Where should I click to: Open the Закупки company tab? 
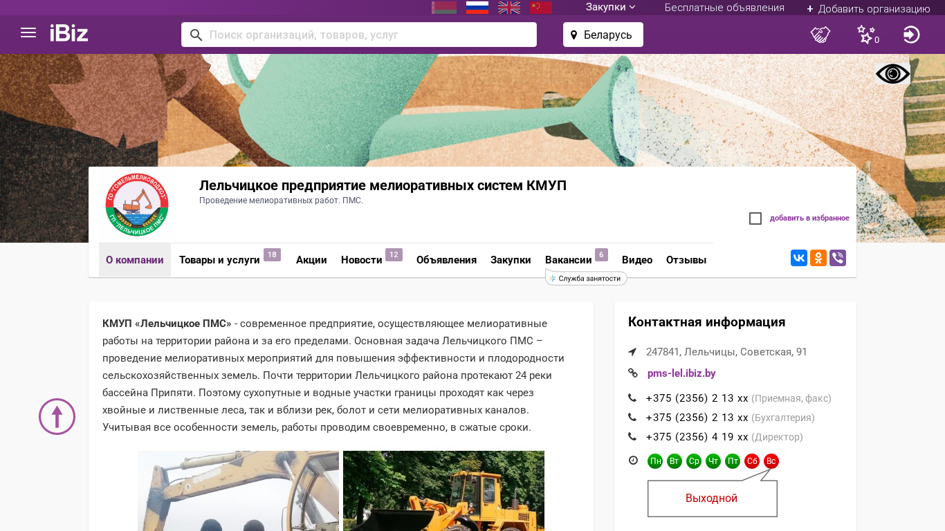tap(511, 260)
